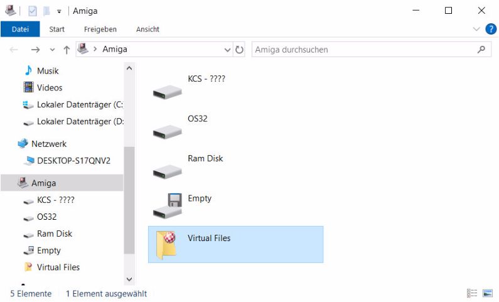Screen dimensions: 499x302
Task: Maximize the Amiga window
Action: point(448,11)
